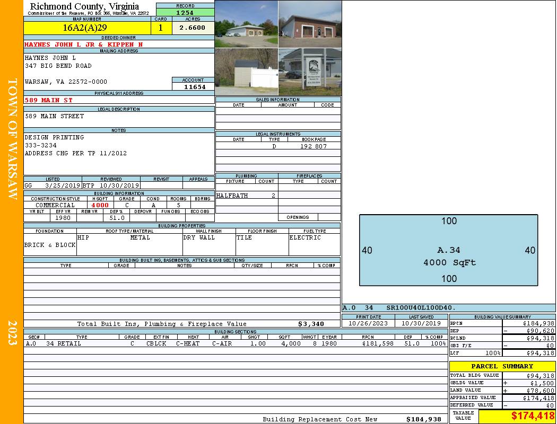Click TOWN OF WARSAW sidebar text

tap(12, 139)
